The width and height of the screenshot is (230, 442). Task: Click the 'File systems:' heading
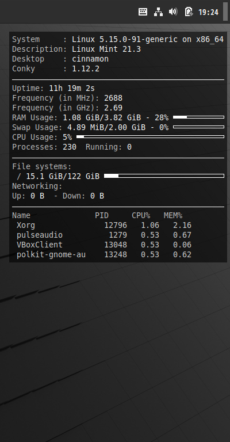pos(41,166)
